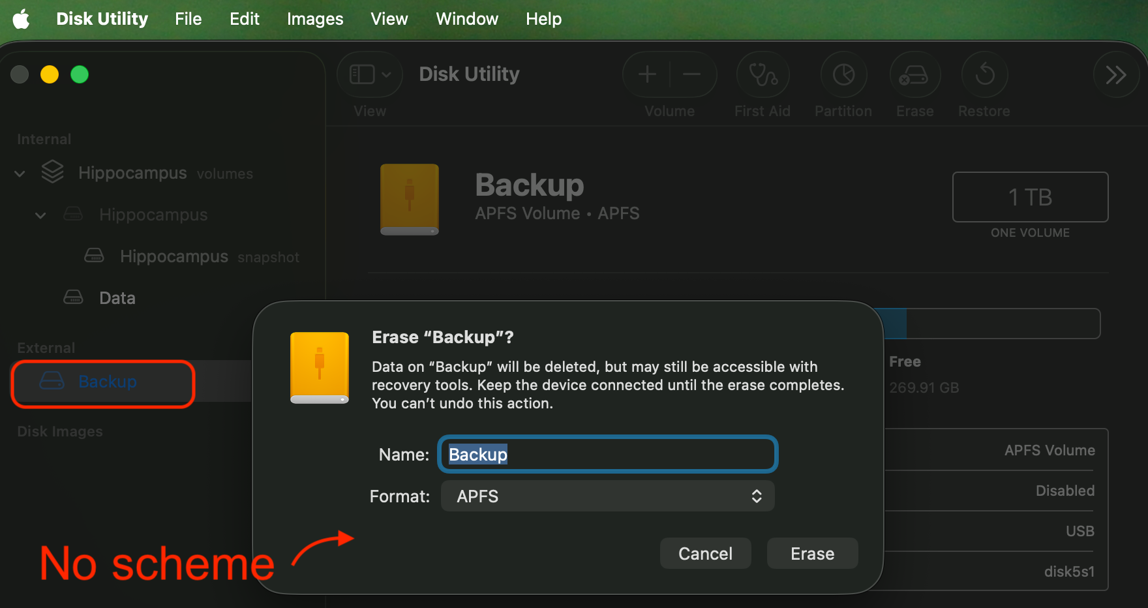
Task: Click the Erase drive toolbar icon
Action: [914, 74]
